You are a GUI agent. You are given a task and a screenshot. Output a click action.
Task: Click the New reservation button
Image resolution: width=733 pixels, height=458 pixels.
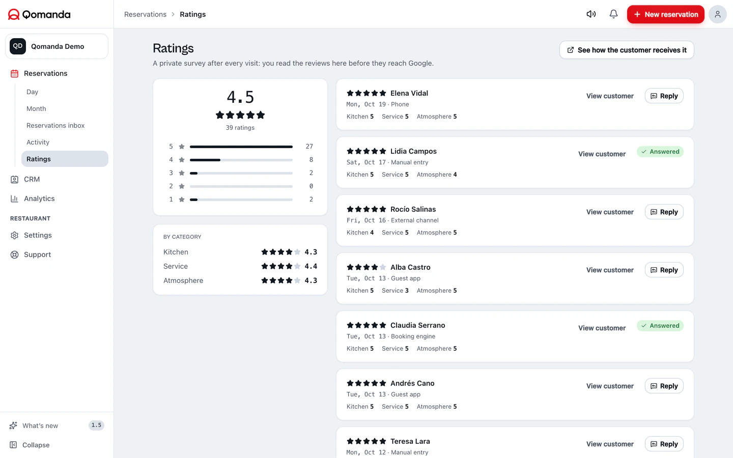coord(665,14)
